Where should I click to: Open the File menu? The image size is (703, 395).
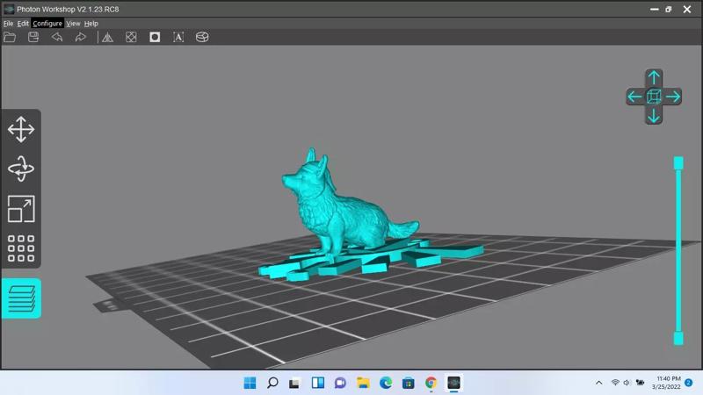coord(8,24)
